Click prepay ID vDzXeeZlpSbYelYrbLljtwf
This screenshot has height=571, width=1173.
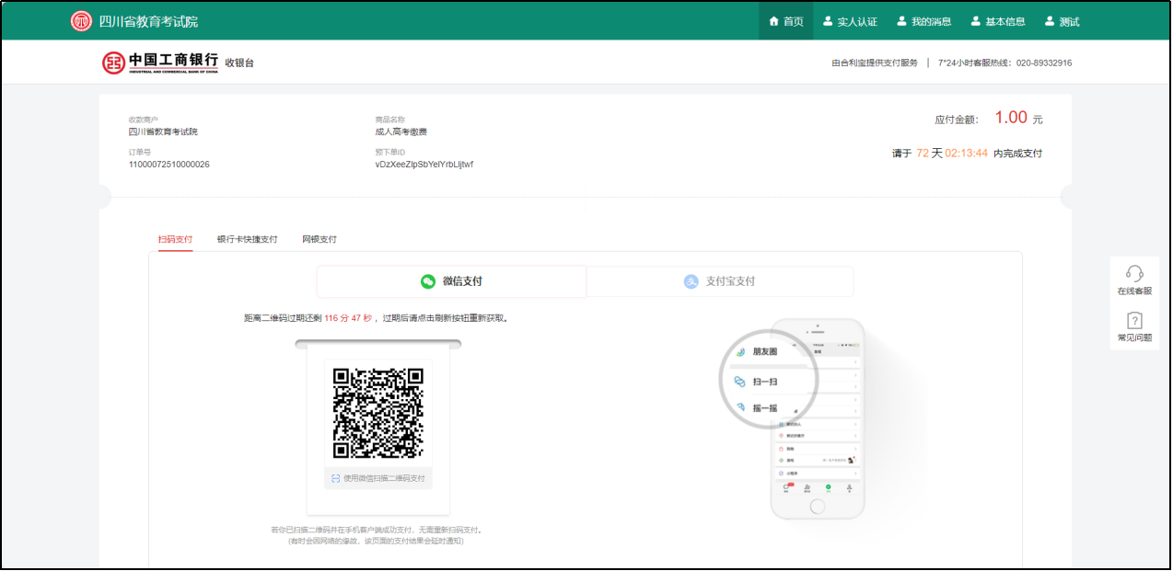(424, 165)
